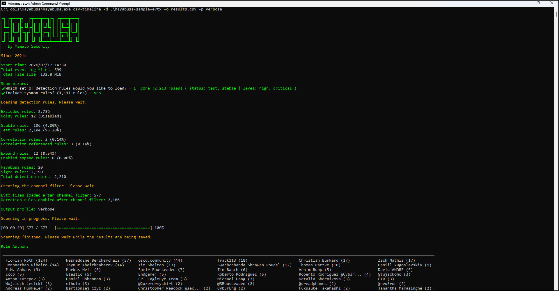Click the 'Include sysmon rules?' answer line

pos(51,93)
